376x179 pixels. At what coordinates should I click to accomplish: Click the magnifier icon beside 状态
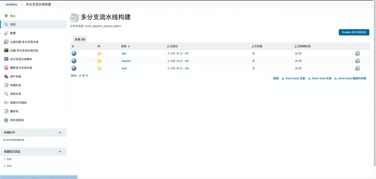[x=6, y=24]
